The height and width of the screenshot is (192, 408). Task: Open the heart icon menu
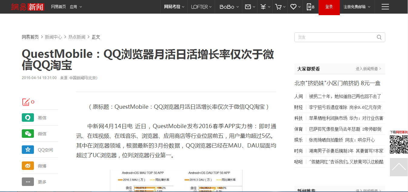[293, 7]
